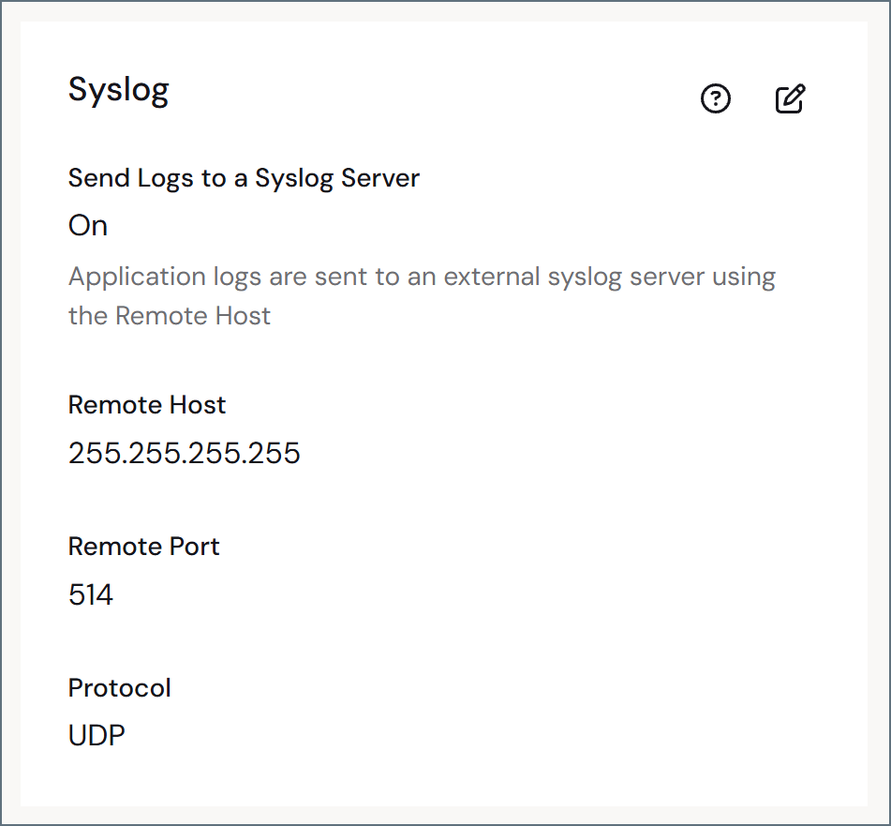Image resolution: width=891 pixels, height=826 pixels.
Task: Select the UDP protocol value
Action: coord(97,736)
